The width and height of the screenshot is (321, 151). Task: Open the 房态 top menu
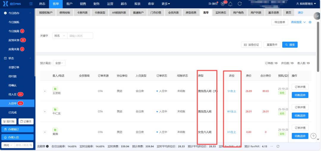[42, 4]
